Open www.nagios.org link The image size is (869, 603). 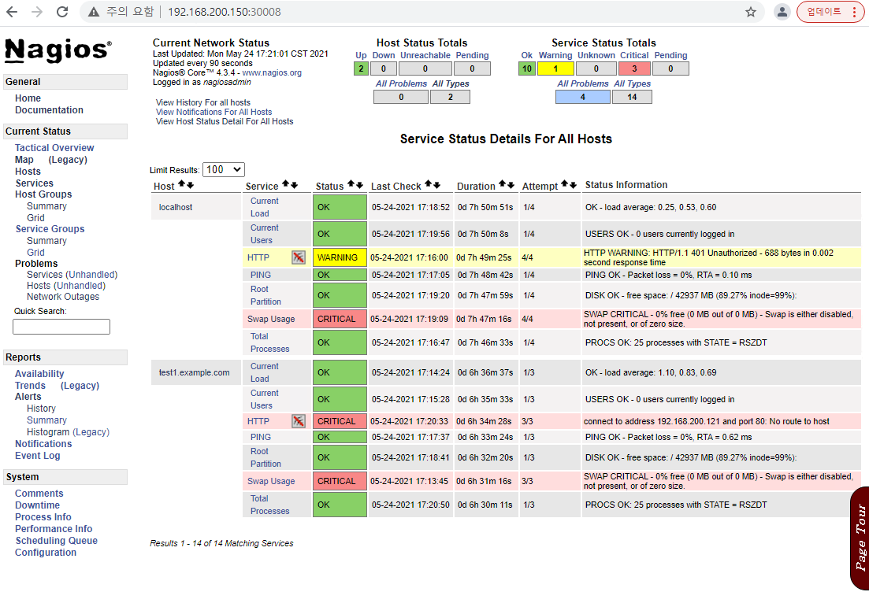click(272, 72)
